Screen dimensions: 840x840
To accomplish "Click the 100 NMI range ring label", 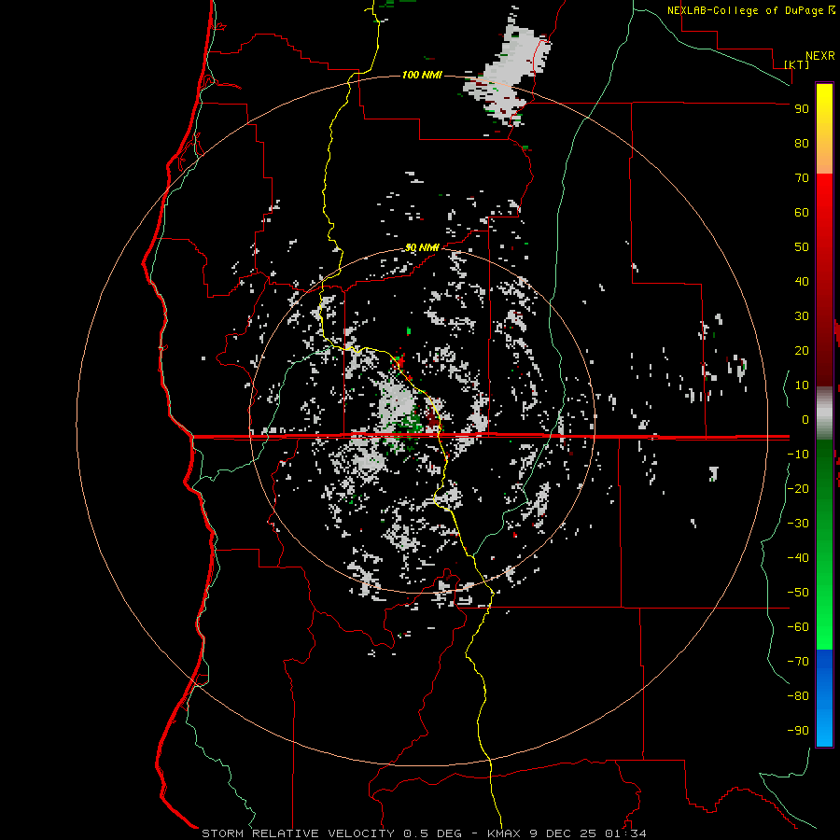I will [422, 75].
